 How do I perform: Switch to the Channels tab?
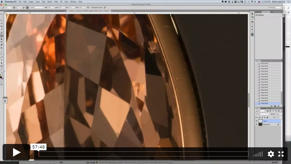coord(263,108)
